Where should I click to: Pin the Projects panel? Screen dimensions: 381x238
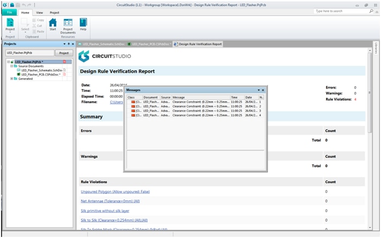[x=68, y=44]
